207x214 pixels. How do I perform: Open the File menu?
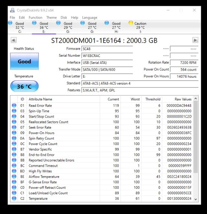pyautogui.click(x=12, y=17)
